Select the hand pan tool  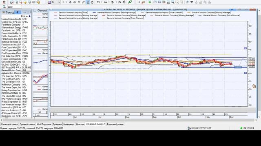[92, 2]
